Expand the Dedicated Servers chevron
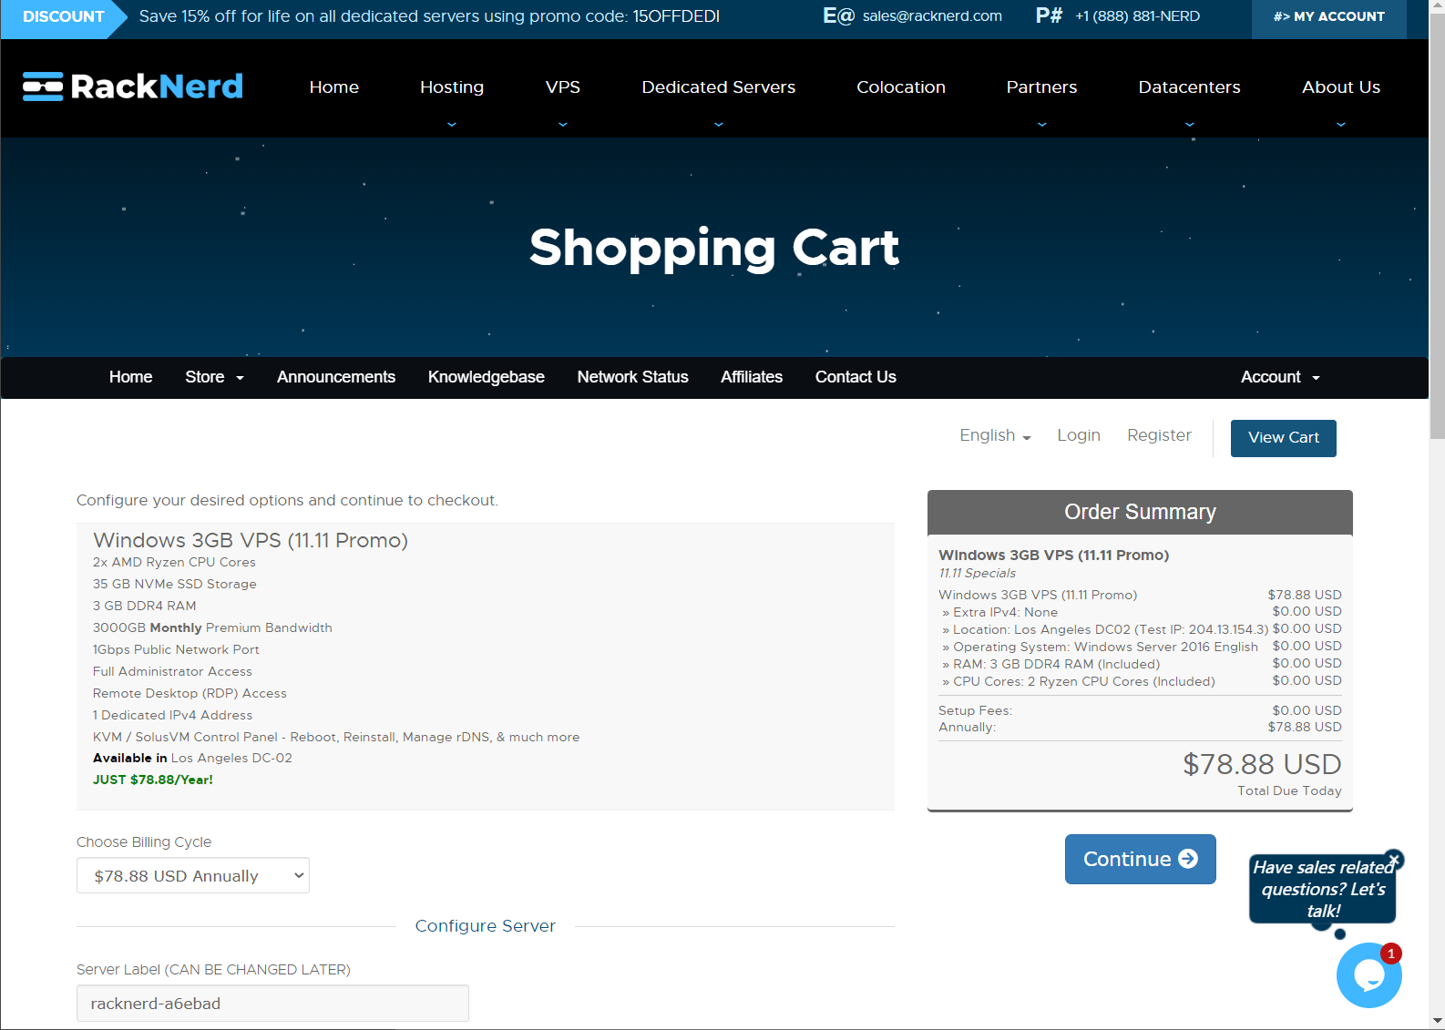This screenshot has height=1030, width=1445. pyautogui.click(x=719, y=125)
